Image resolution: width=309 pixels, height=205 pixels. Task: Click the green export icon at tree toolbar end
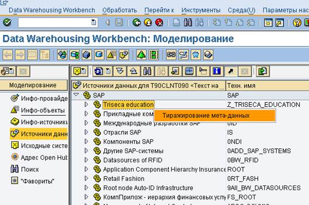263,71
